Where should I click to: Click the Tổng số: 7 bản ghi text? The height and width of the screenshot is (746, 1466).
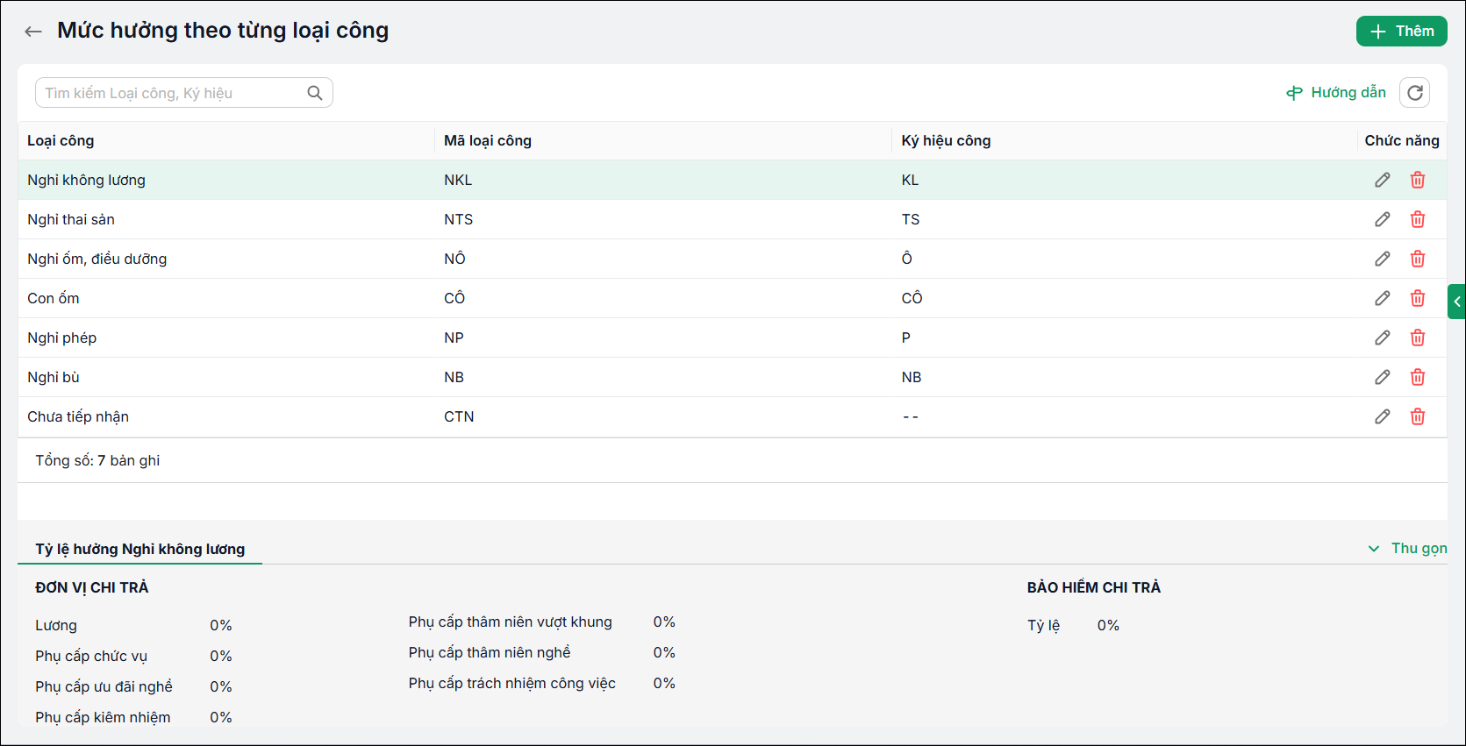click(x=97, y=460)
